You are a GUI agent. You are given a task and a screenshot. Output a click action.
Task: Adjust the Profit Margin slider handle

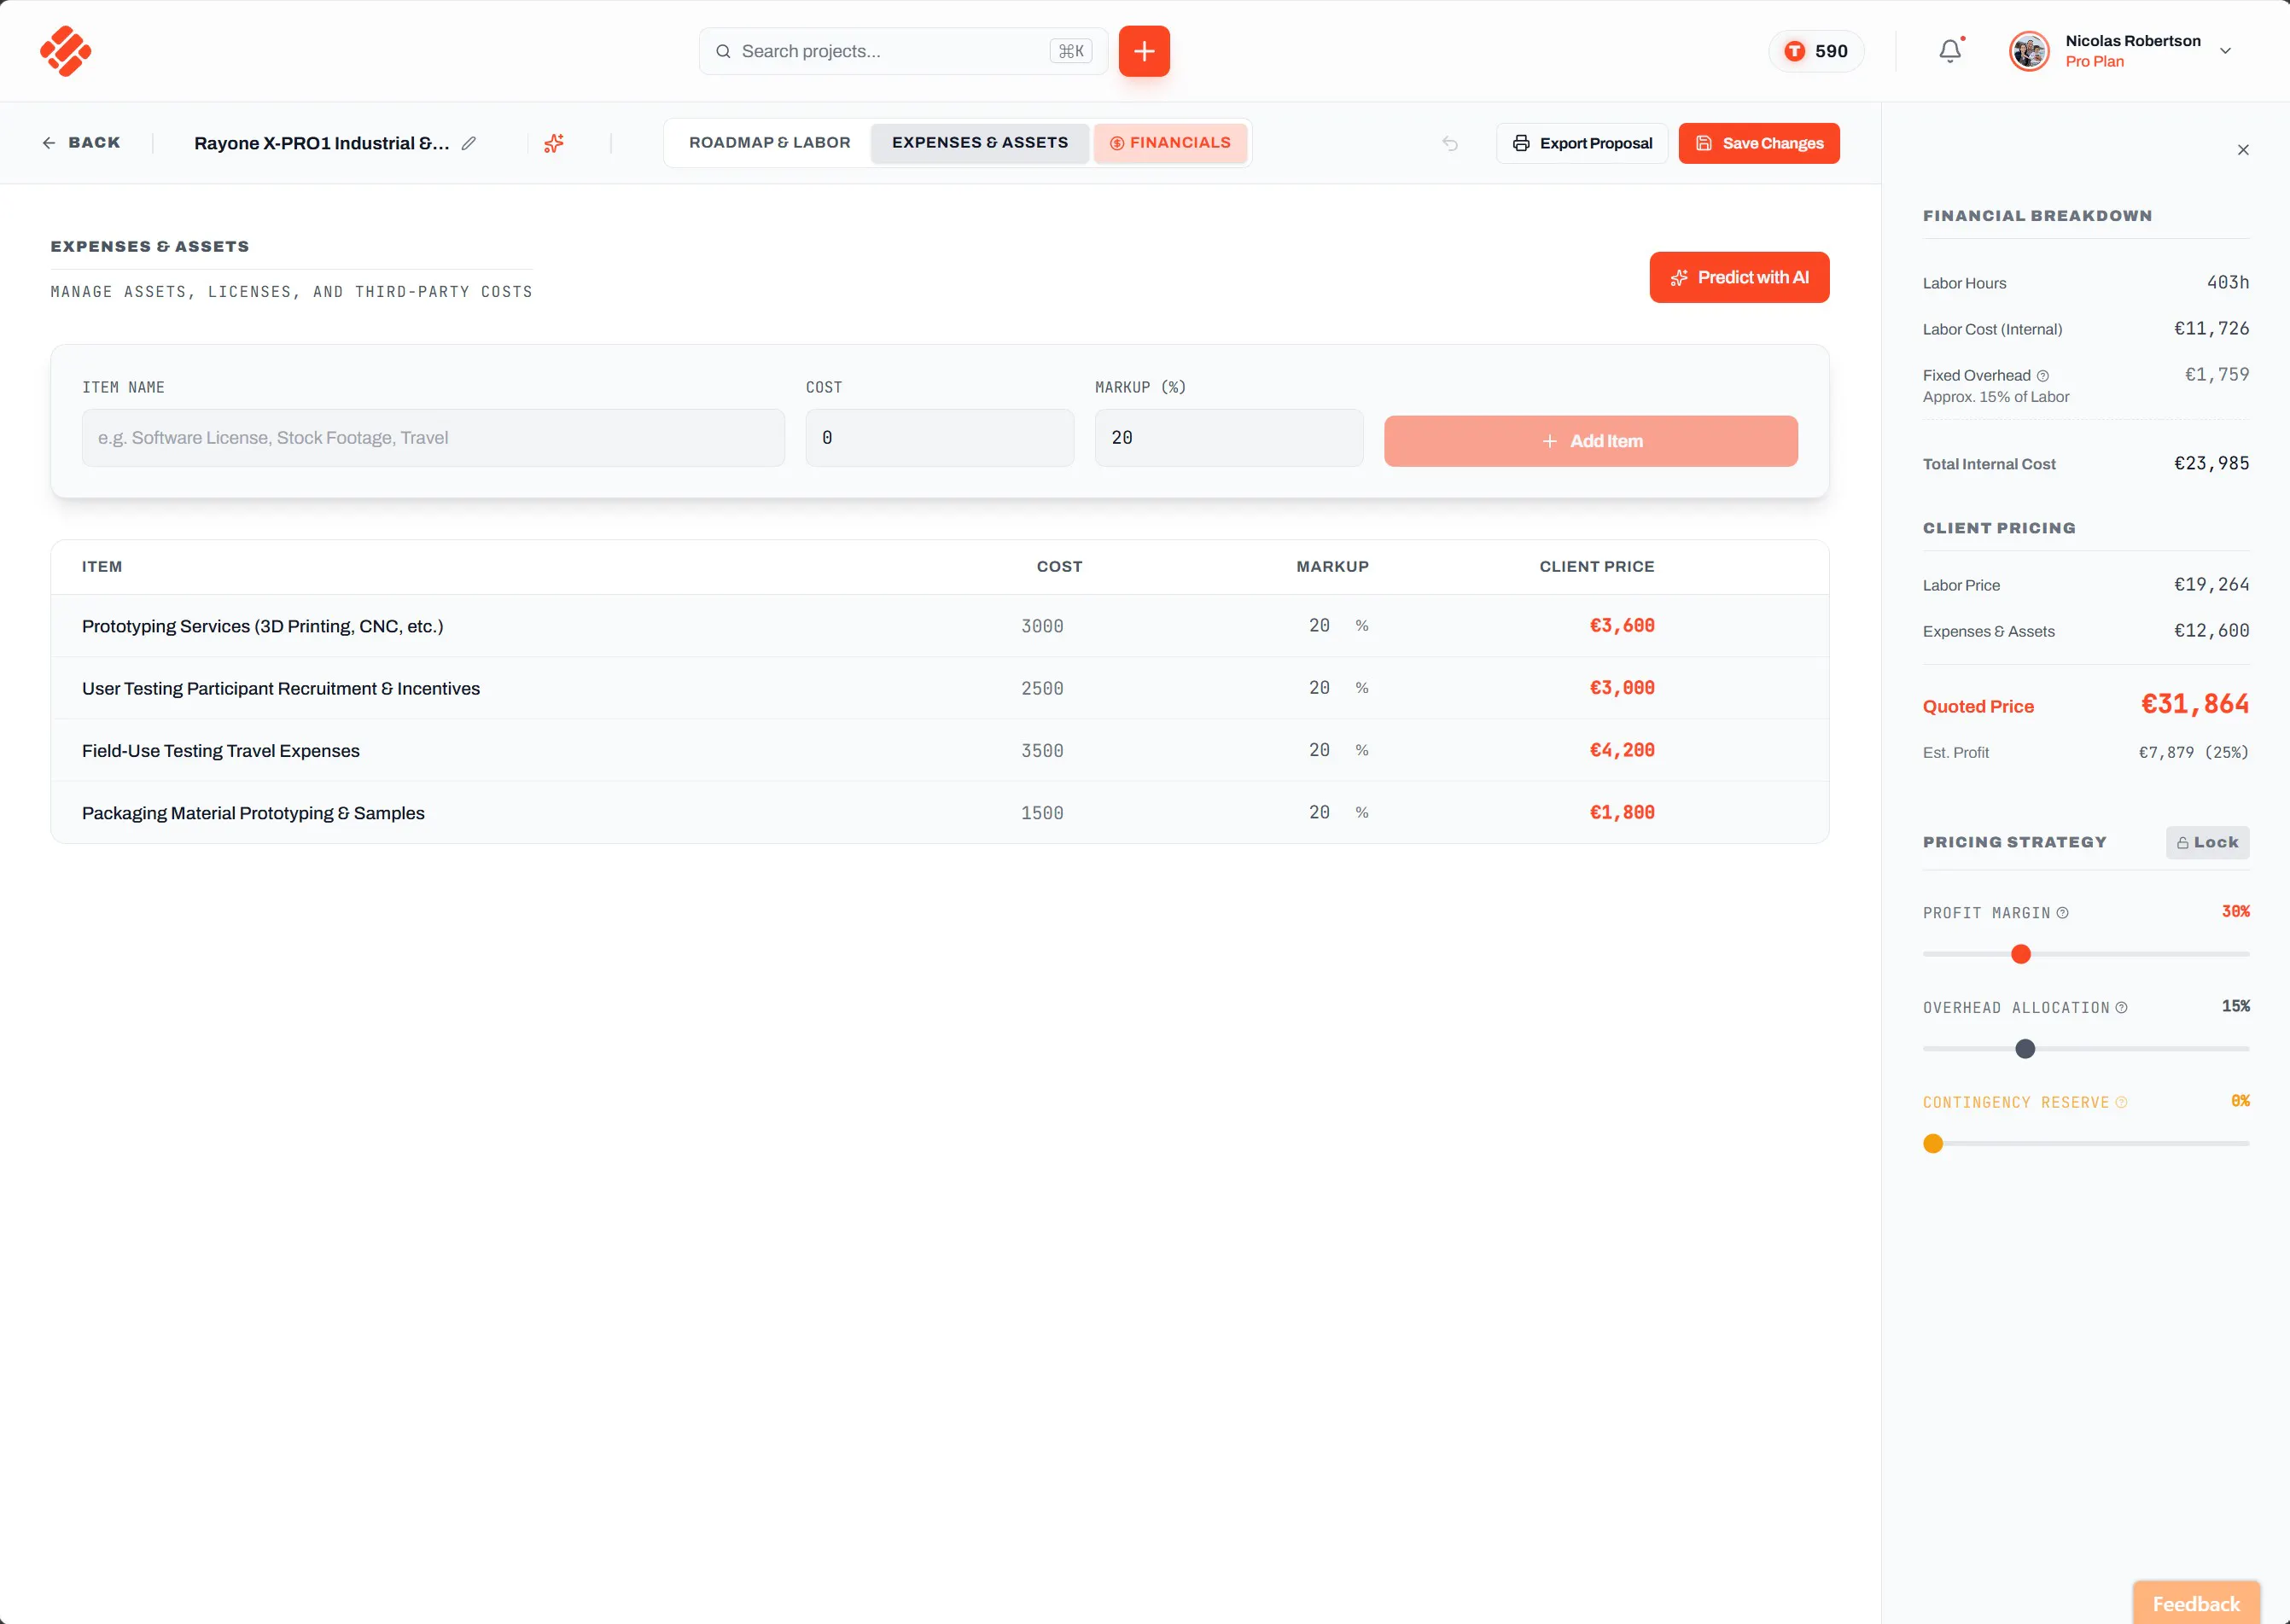pyautogui.click(x=2021, y=954)
